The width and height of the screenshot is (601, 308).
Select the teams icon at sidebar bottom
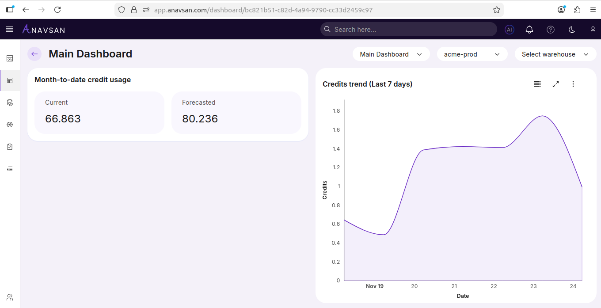(x=10, y=297)
